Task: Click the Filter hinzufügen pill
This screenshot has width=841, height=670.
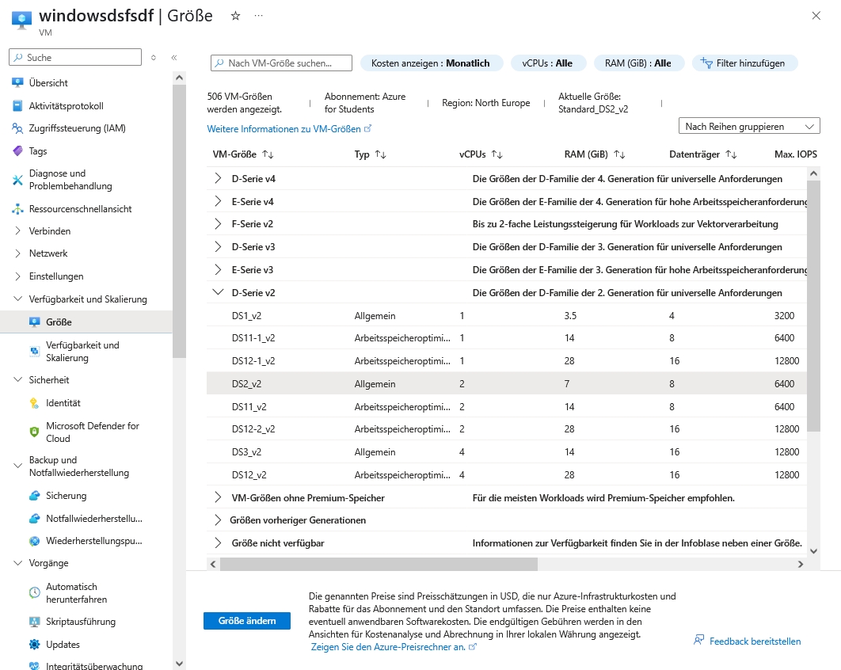Action: (x=744, y=63)
